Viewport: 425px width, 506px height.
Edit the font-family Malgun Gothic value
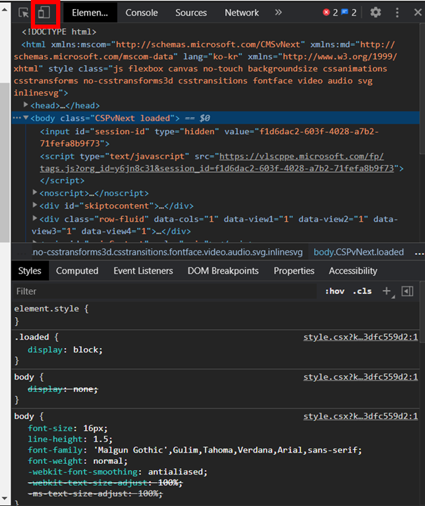pyautogui.click(x=227, y=450)
